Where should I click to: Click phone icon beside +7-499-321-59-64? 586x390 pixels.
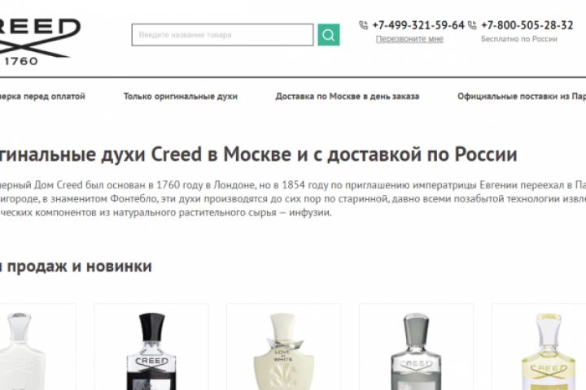(363, 25)
